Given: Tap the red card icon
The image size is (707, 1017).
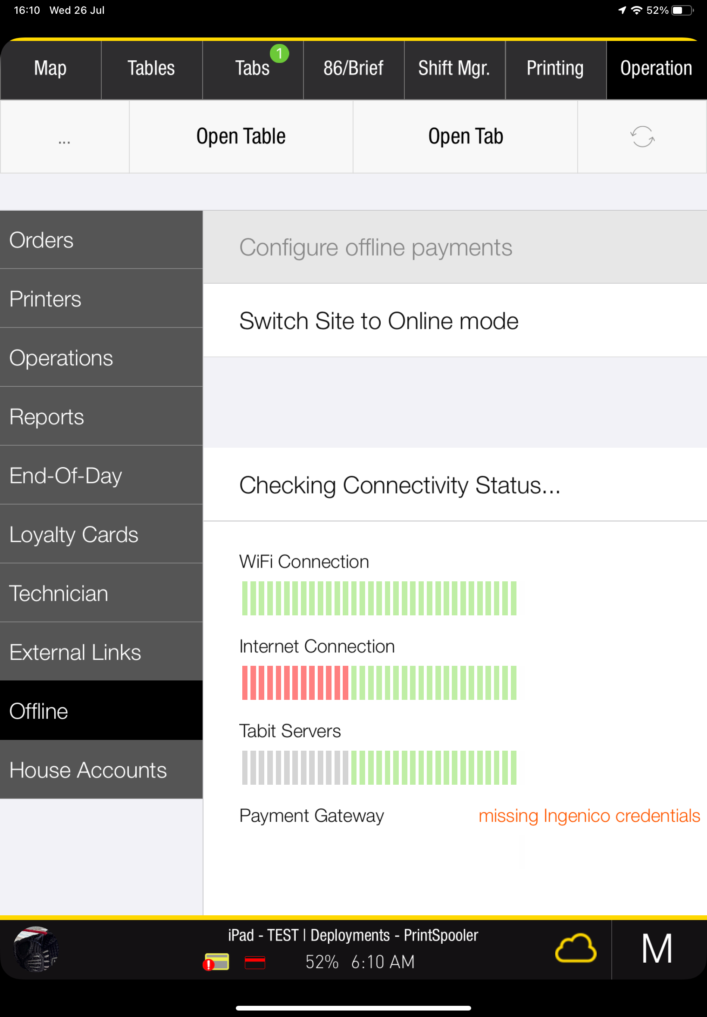Looking at the screenshot, I should 255,962.
